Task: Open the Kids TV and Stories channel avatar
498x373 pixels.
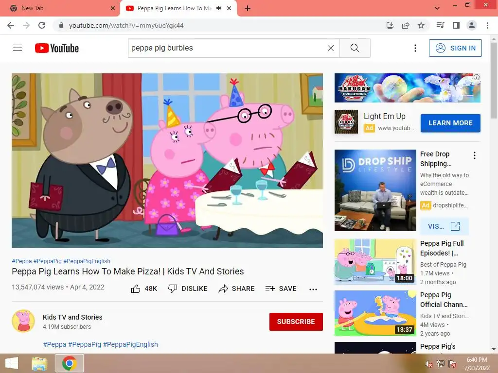Action: tap(23, 321)
